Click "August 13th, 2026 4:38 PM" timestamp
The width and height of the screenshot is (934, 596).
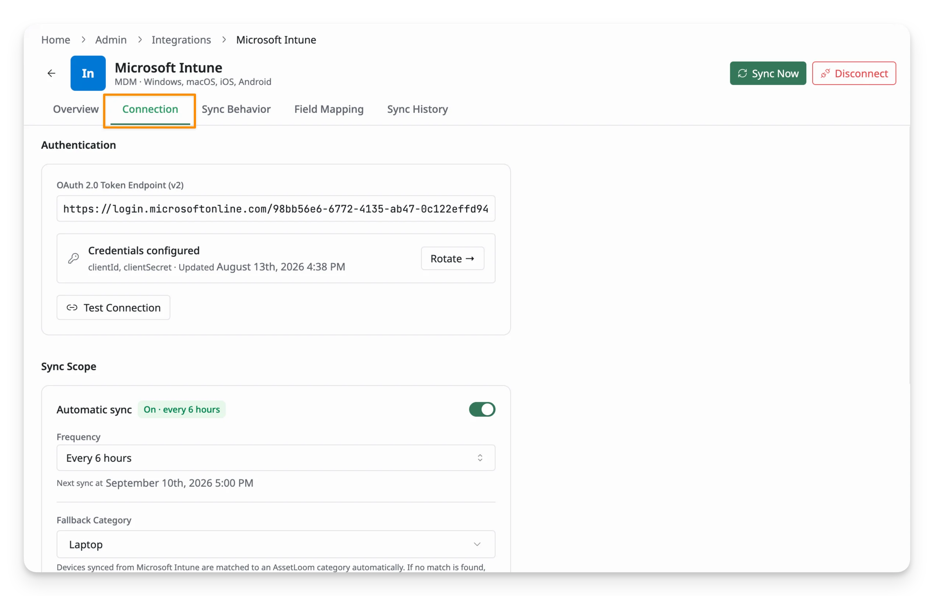280,266
